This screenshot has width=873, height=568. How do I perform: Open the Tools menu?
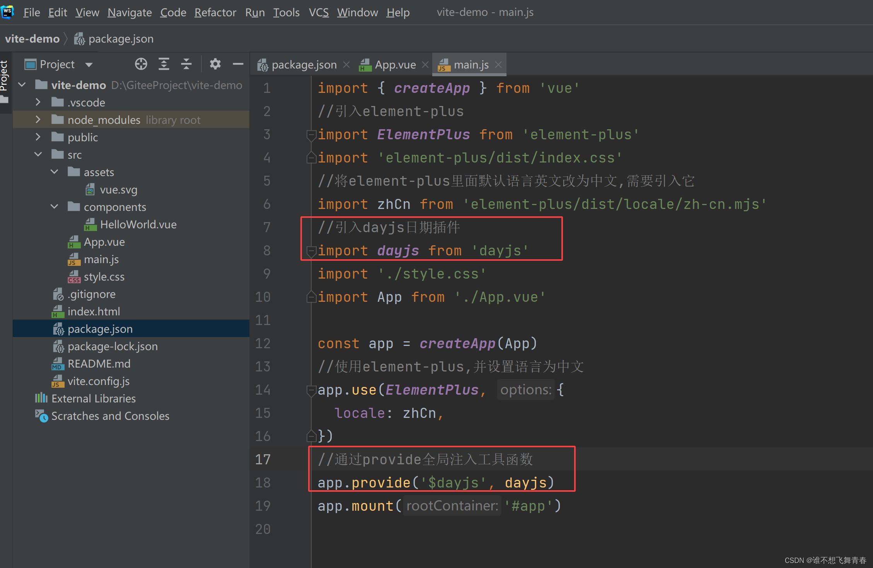pyautogui.click(x=286, y=12)
